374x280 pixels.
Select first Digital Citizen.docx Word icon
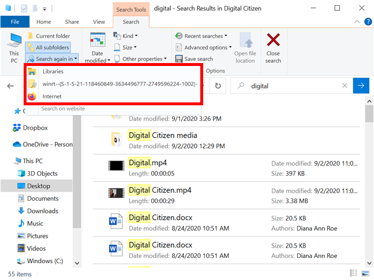(x=116, y=221)
